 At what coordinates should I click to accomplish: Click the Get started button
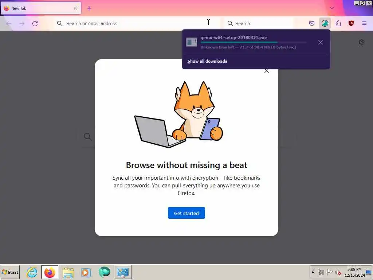(186, 213)
